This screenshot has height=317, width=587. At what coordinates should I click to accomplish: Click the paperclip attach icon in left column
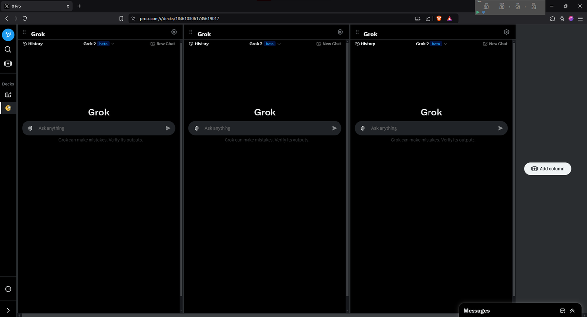(x=30, y=128)
